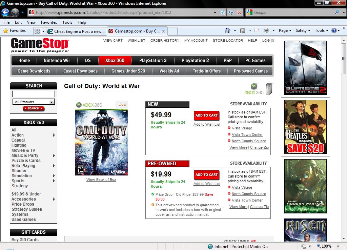
Task: Open the zoom level dropdown arrow
Action: (x=338, y=246)
